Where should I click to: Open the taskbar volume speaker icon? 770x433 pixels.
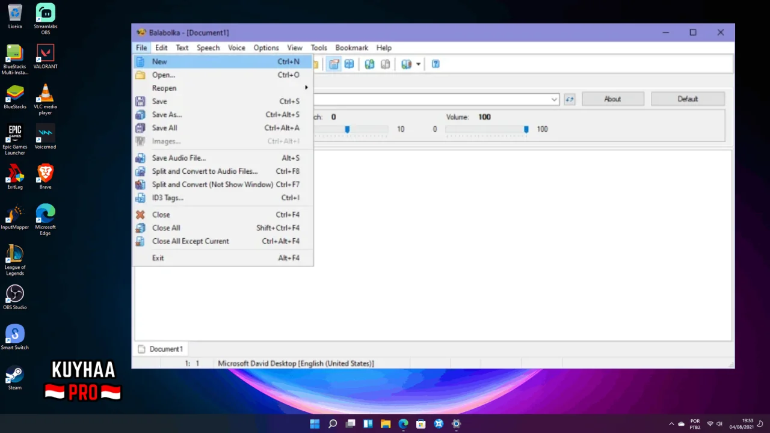coord(719,424)
